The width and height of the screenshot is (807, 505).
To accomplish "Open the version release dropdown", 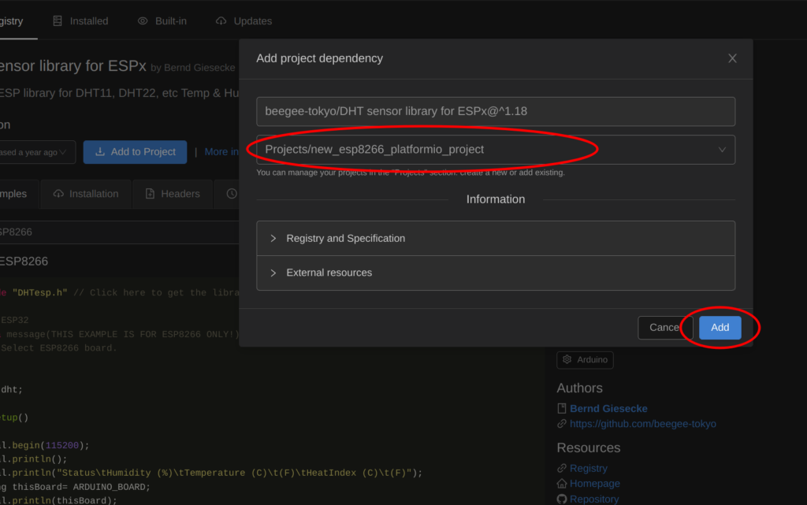I will point(35,152).
